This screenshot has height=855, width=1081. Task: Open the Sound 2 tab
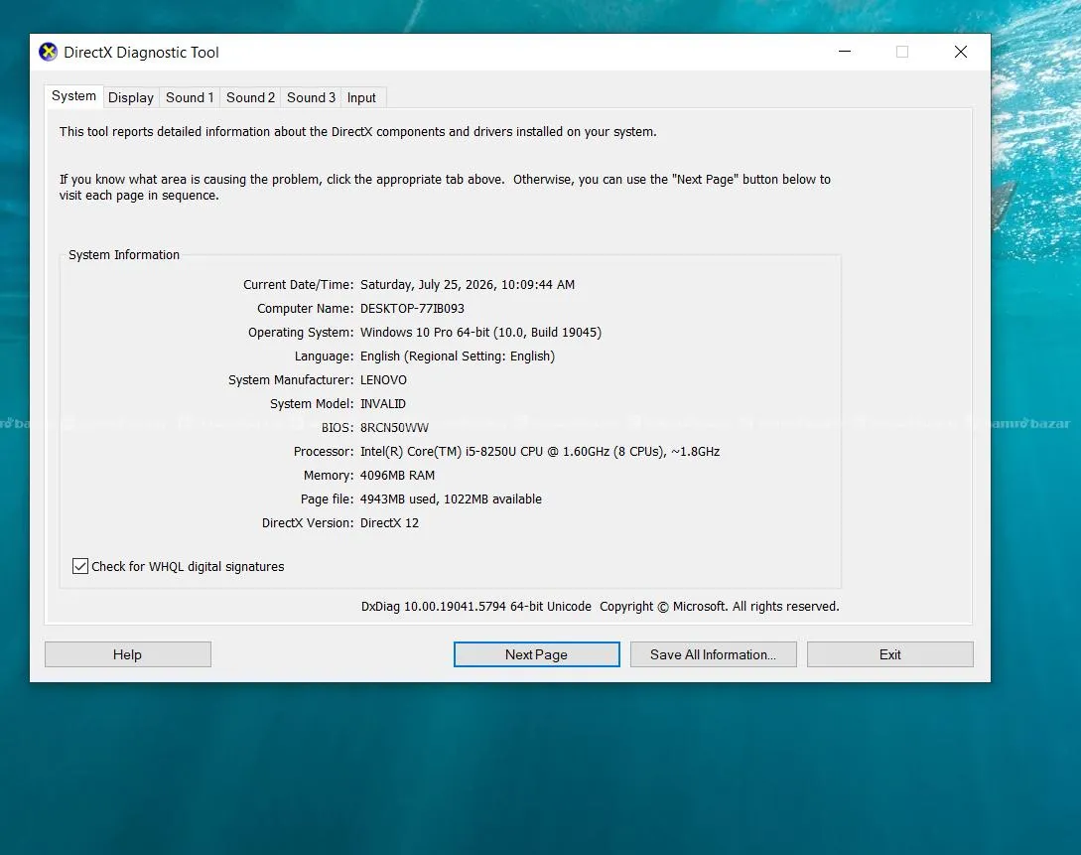click(x=250, y=97)
